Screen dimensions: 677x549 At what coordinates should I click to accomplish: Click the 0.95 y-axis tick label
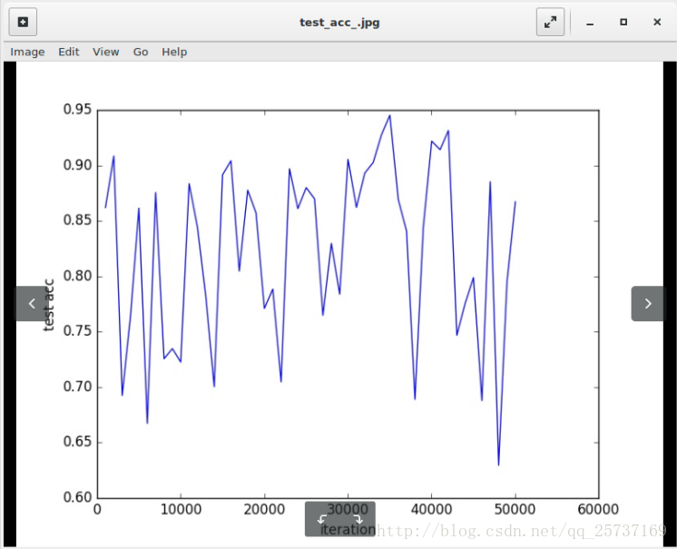pyautogui.click(x=77, y=110)
